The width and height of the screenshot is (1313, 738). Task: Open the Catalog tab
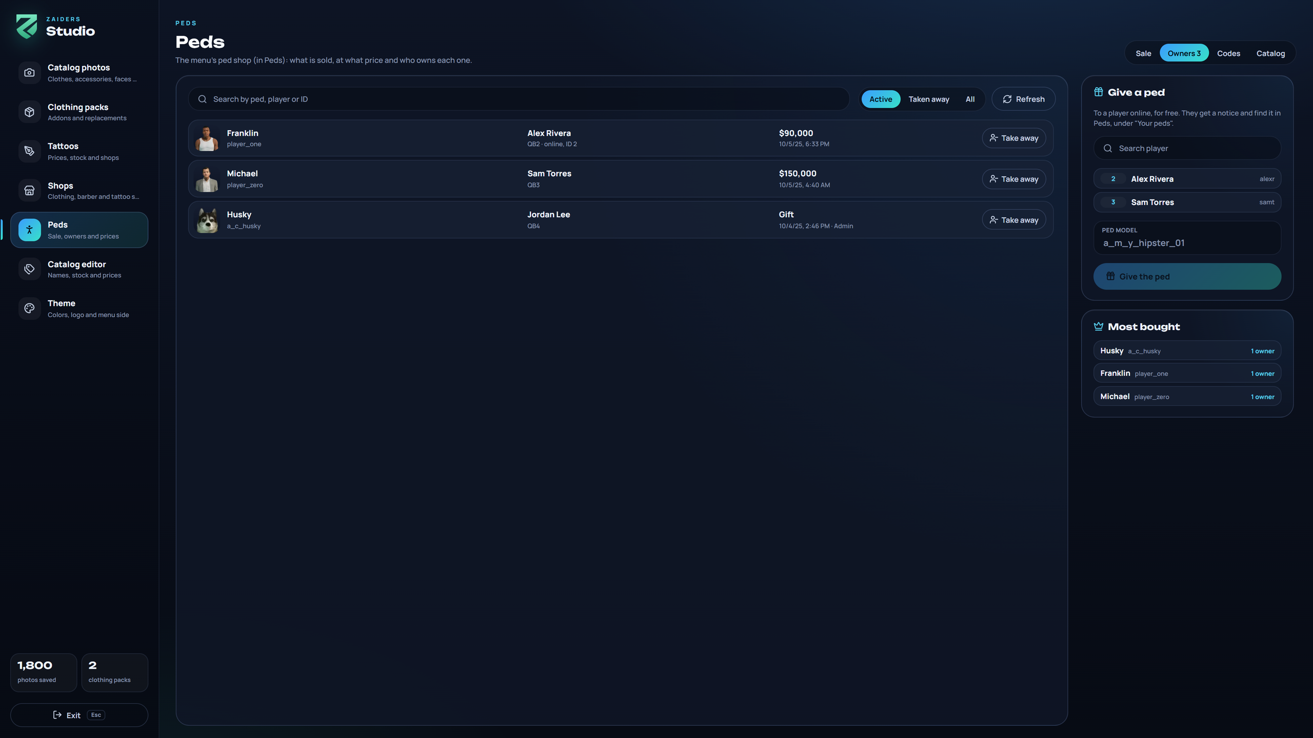(x=1270, y=53)
